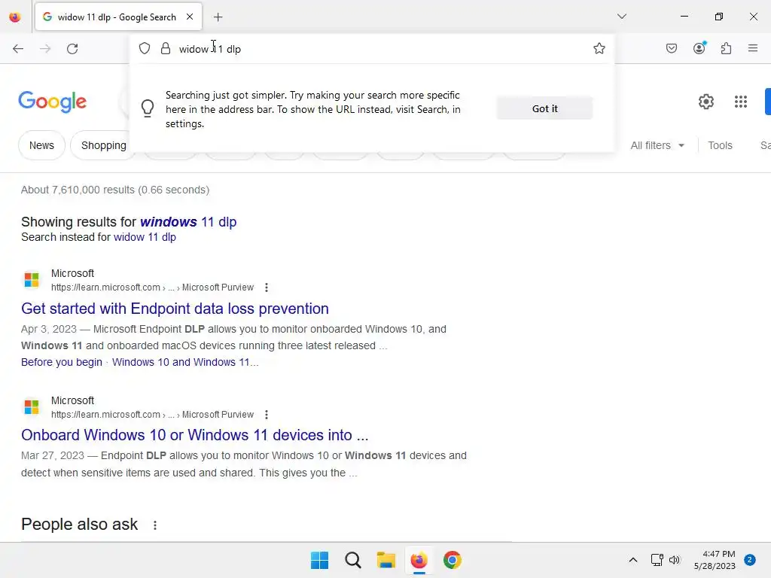Click the Google logo
771x578 pixels.
coord(53,102)
